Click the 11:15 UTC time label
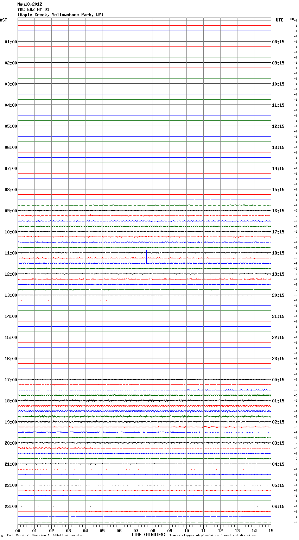299x540 pixels. tap(278, 105)
